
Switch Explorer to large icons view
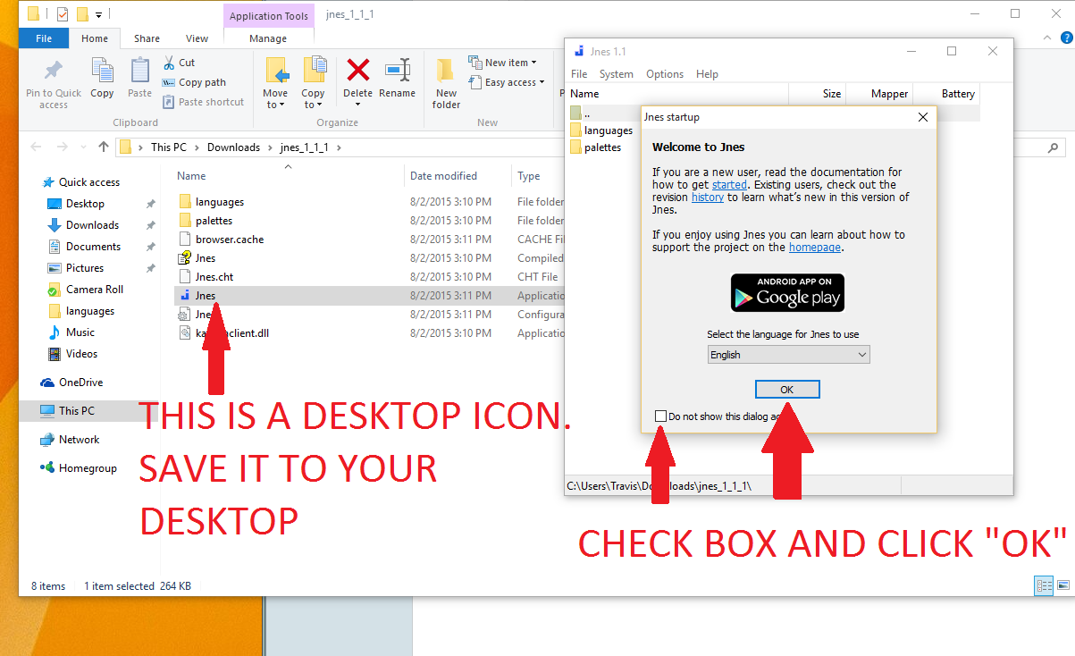click(x=1062, y=586)
